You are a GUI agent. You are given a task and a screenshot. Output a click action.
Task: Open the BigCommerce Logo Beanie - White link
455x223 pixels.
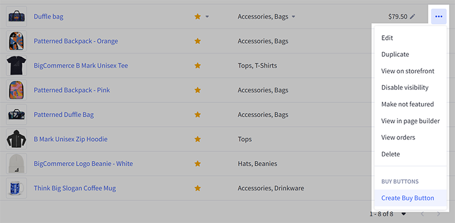click(x=83, y=163)
